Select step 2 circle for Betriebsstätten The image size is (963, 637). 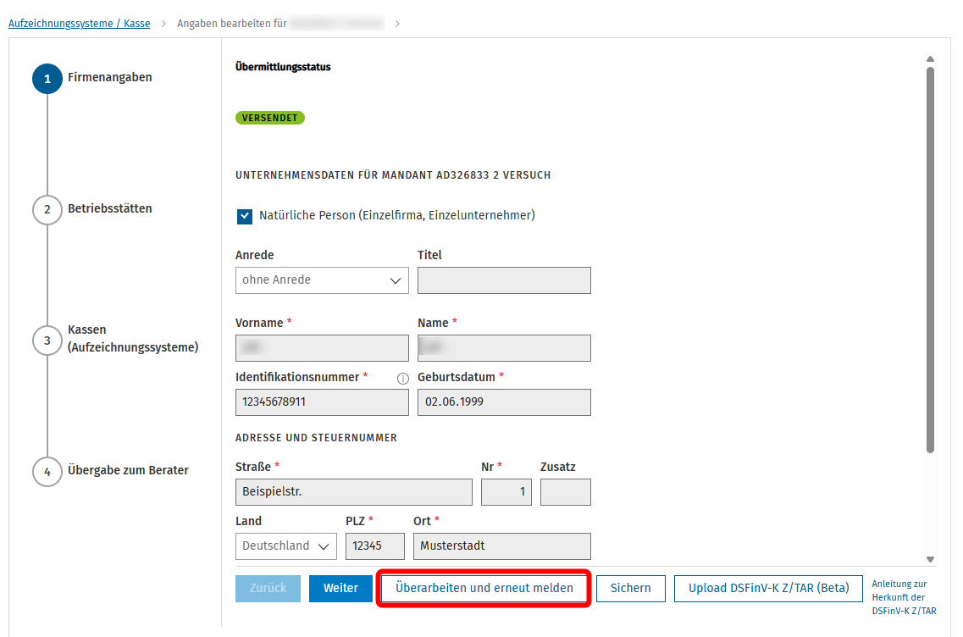[47, 209]
